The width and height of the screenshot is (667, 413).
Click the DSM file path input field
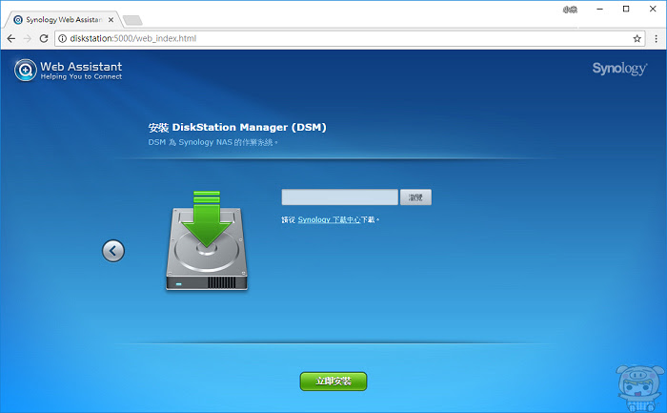339,197
